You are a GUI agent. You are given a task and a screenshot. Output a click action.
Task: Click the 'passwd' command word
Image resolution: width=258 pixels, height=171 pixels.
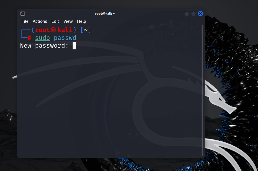[x=65, y=38]
